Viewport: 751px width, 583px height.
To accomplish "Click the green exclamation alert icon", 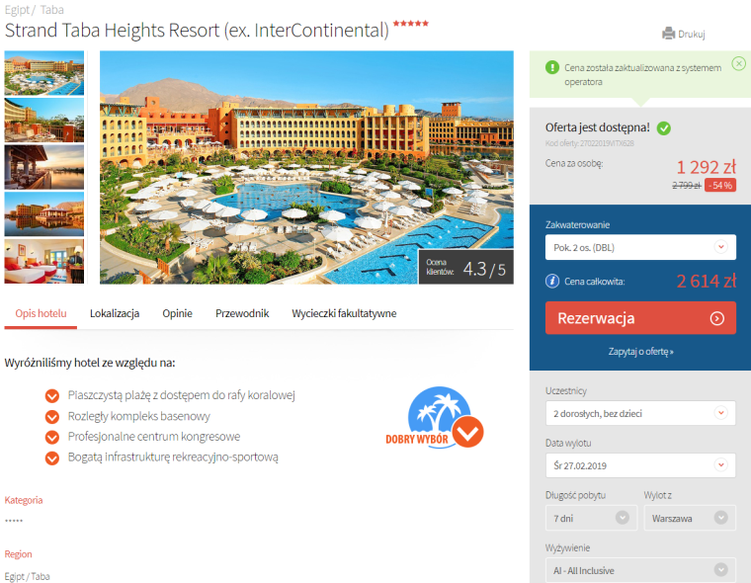I will click(x=552, y=67).
